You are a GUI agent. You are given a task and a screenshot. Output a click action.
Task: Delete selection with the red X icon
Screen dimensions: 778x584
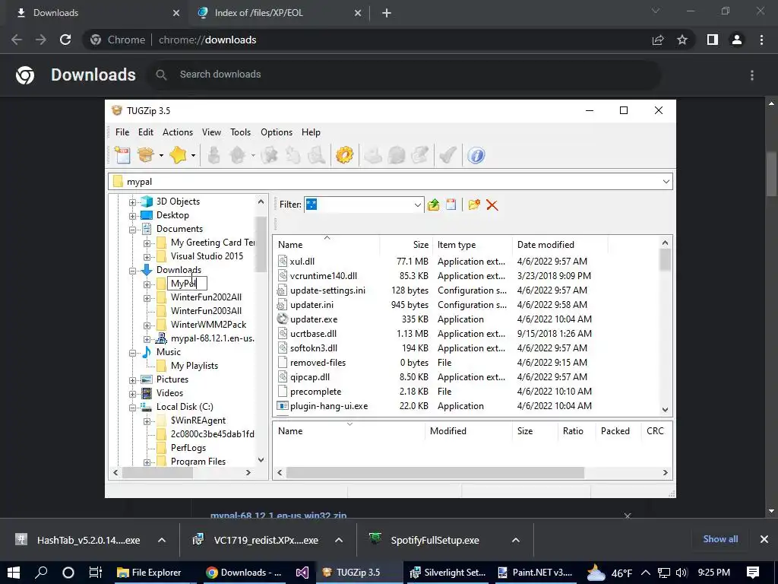492,205
